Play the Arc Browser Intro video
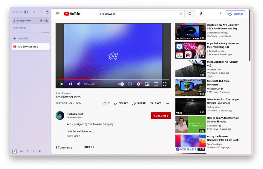Image resolution: width=263 pixels, height=169 pixels. (62, 84)
